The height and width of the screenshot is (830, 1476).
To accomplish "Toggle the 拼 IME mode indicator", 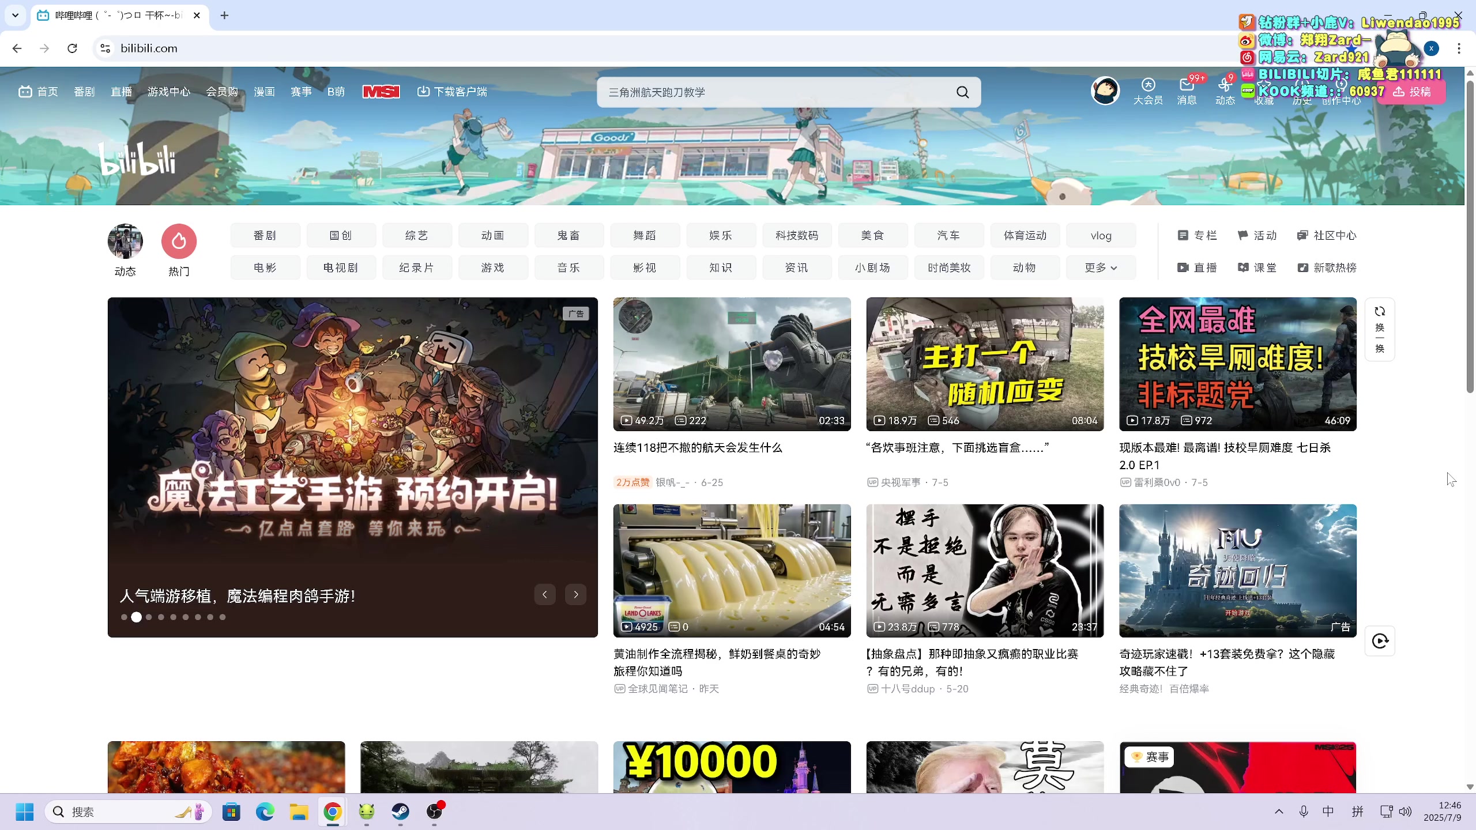I will (1357, 812).
